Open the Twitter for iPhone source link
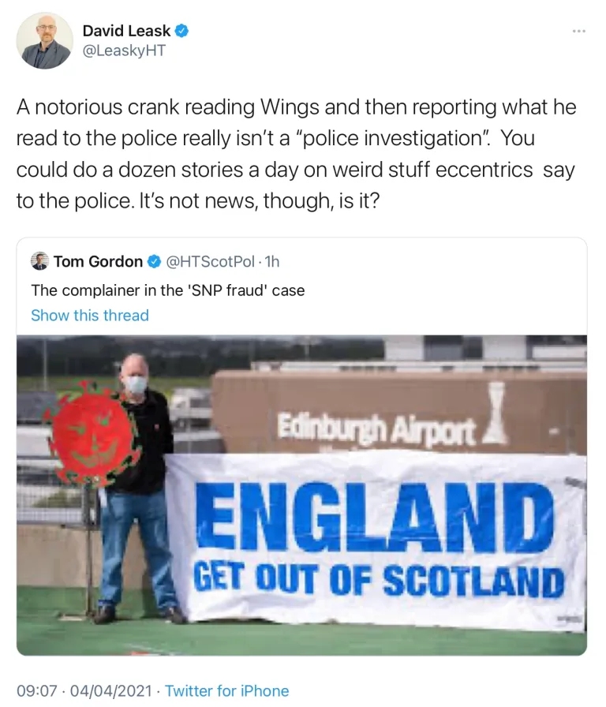Image resolution: width=606 pixels, height=707 pixels. click(226, 690)
